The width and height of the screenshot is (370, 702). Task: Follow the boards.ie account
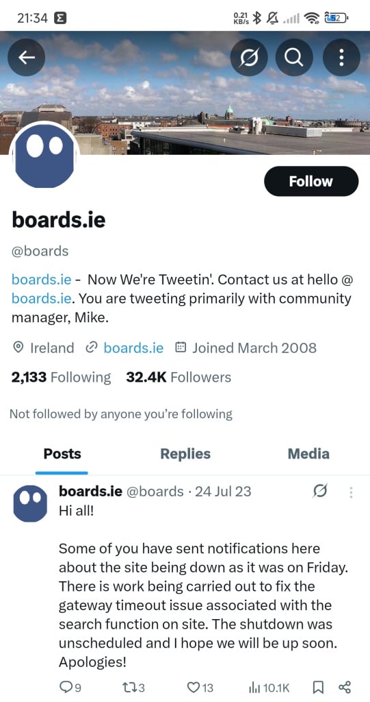pyautogui.click(x=311, y=181)
